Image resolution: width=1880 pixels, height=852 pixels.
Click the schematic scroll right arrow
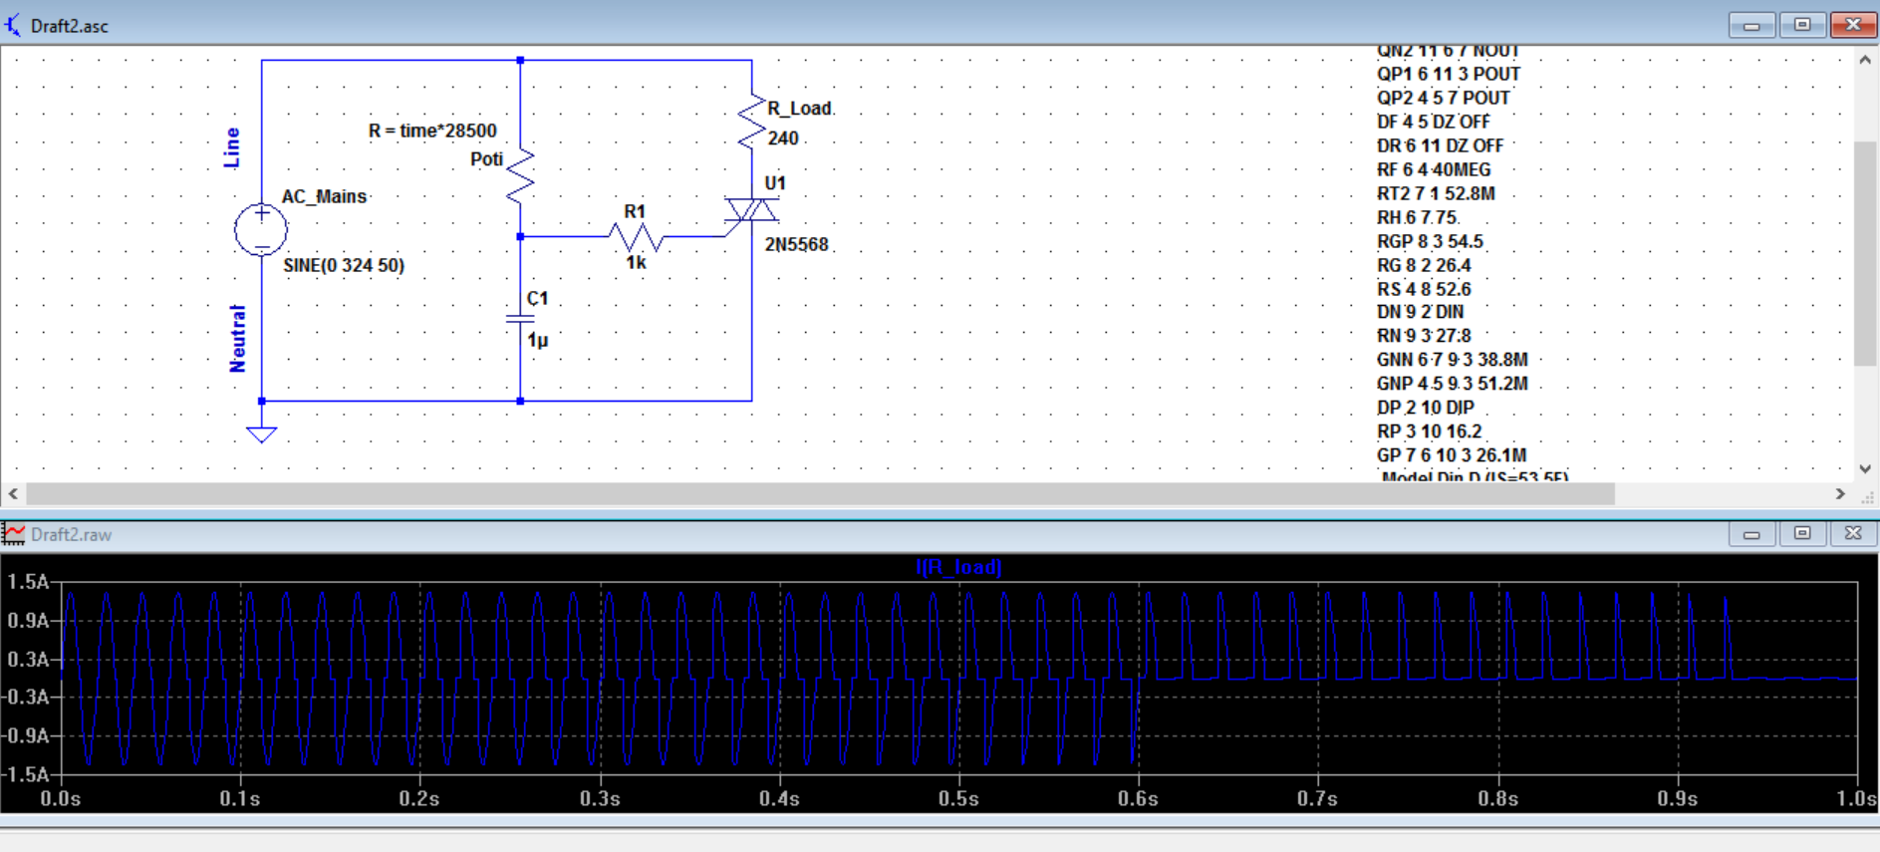(1840, 493)
